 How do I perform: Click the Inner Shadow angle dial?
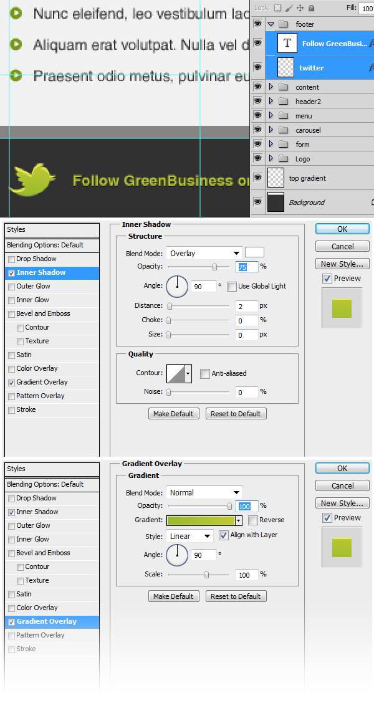(177, 287)
